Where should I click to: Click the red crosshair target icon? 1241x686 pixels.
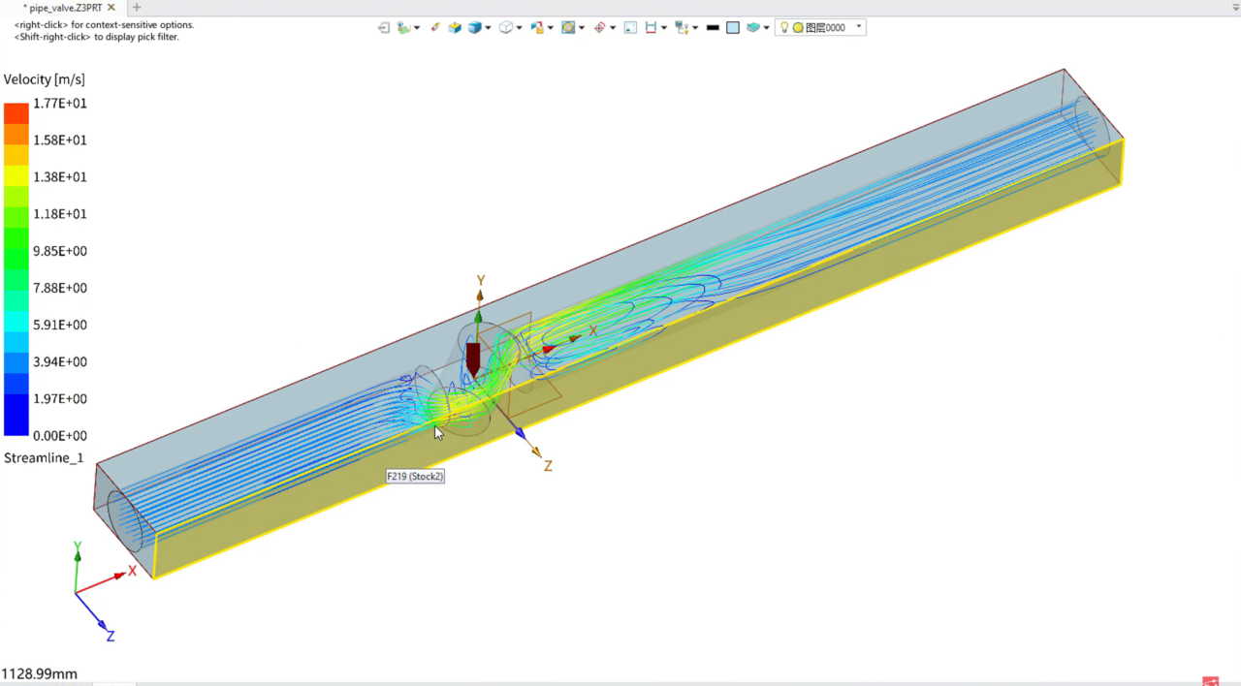pos(599,28)
